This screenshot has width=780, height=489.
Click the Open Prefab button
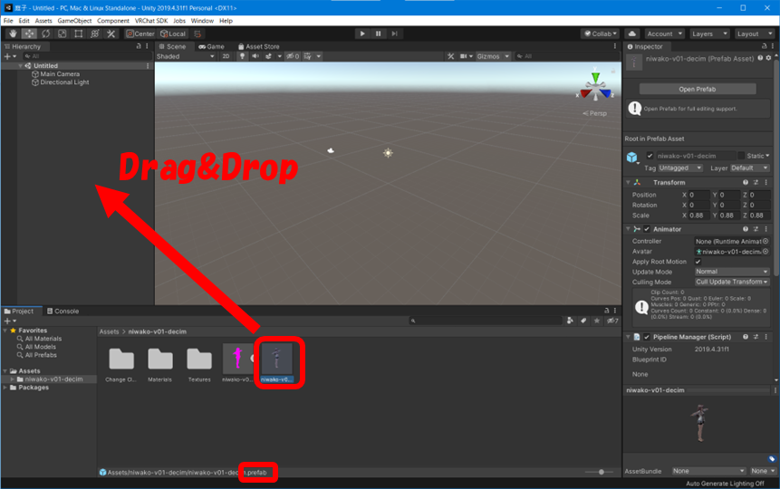[697, 89]
